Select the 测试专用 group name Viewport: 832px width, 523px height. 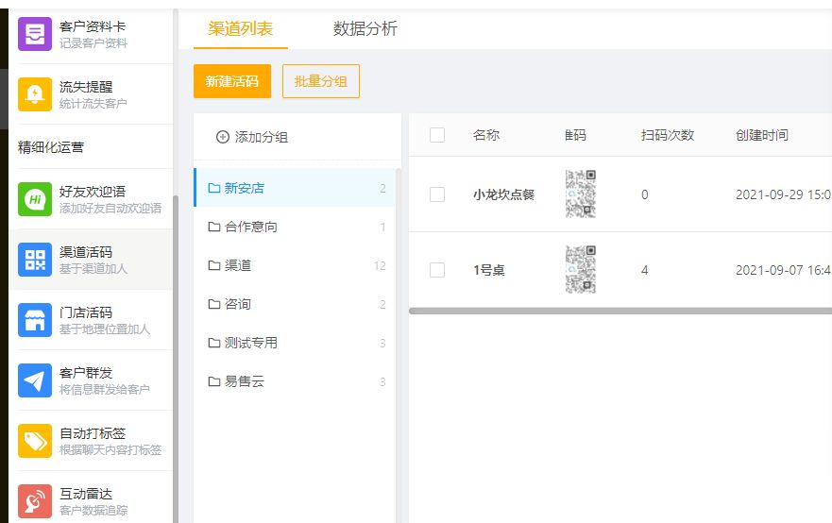click(250, 344)
